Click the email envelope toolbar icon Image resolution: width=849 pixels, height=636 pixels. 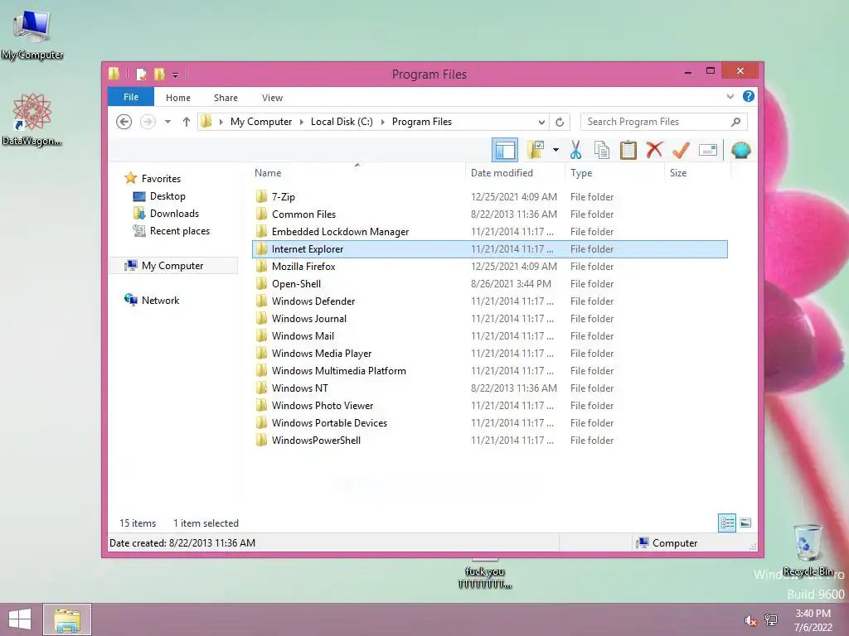click(708, 150)
